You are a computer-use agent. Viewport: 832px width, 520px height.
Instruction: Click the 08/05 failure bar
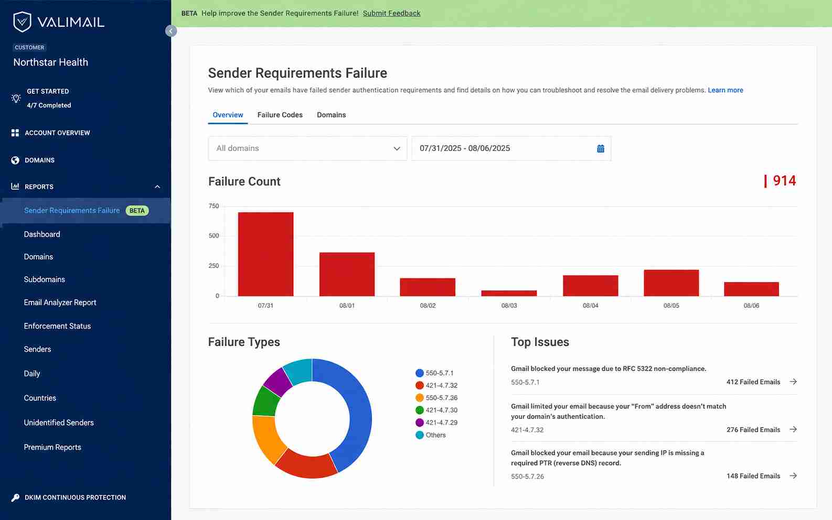(x=671, y=283)
